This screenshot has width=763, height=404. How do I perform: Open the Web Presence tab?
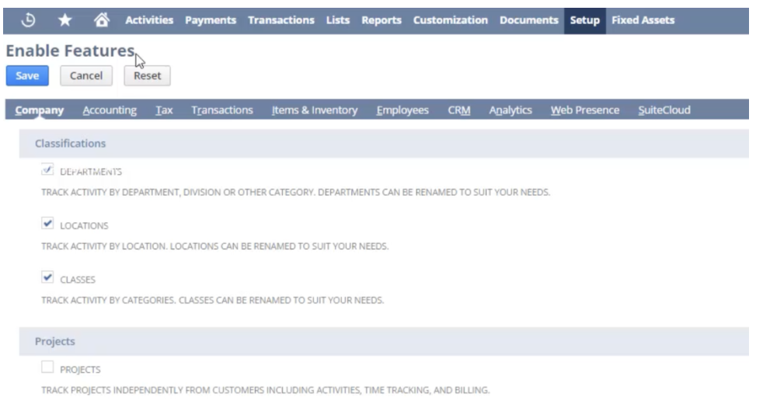pos(584,110)
